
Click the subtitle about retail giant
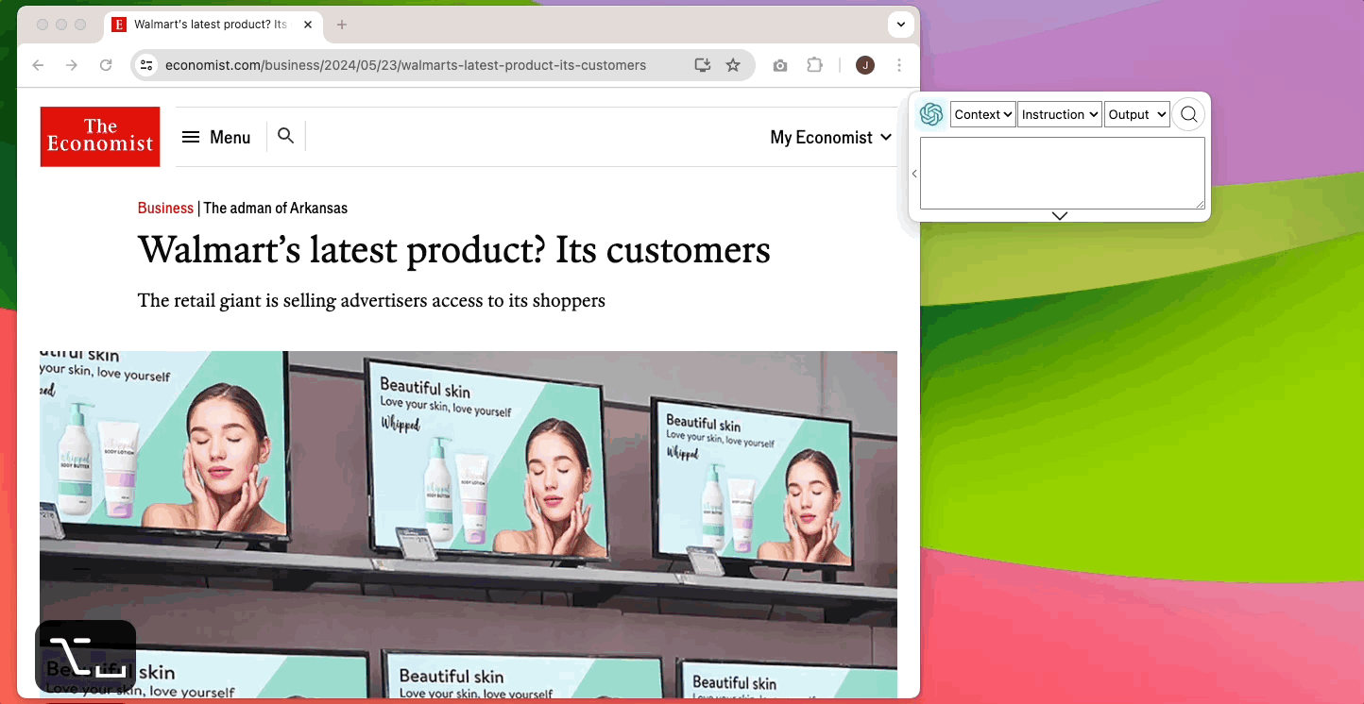tap(371, 300)
